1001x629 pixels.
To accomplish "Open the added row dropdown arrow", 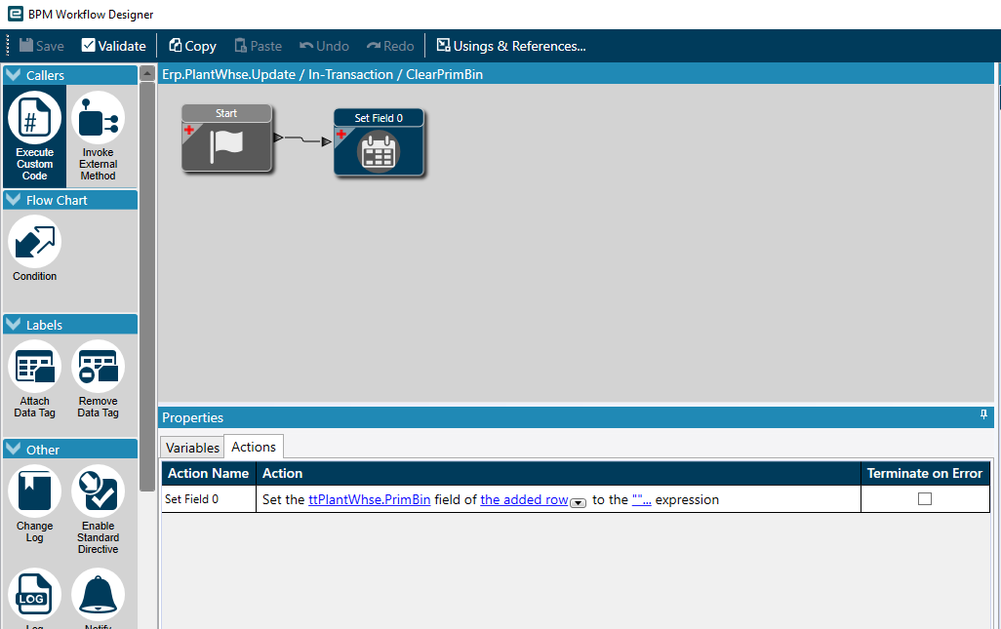I will (x=578, y=502).
